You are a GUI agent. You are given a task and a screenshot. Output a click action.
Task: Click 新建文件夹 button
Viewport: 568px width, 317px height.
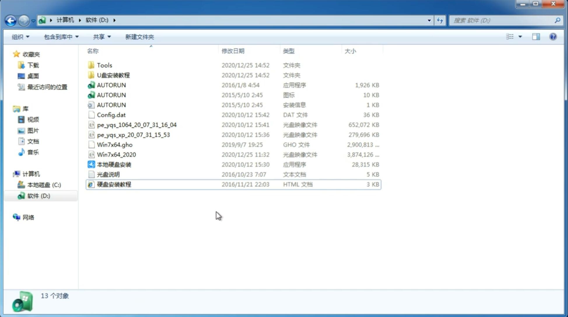[139, 37]
